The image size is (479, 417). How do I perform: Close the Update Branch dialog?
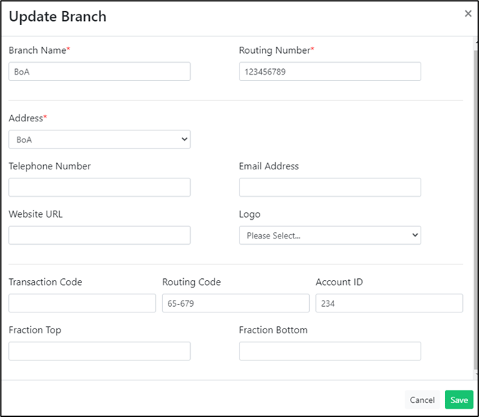tap(468, 13)
